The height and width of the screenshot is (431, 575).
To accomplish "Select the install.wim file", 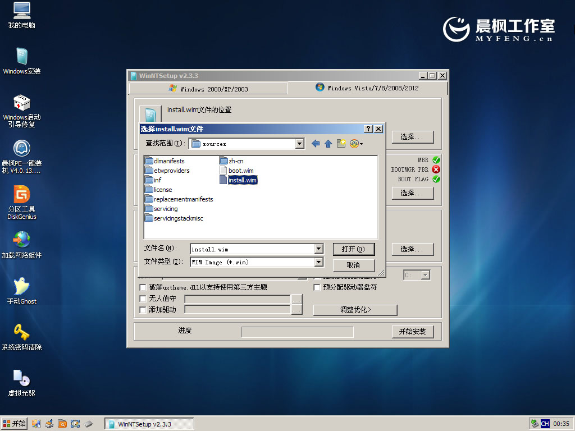I will point(238,180).
